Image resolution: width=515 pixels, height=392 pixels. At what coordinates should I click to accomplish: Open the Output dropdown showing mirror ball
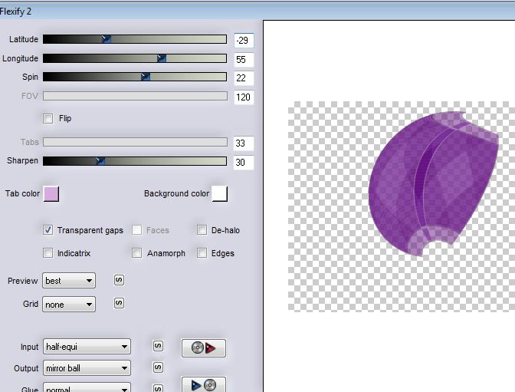coord(87,368)
